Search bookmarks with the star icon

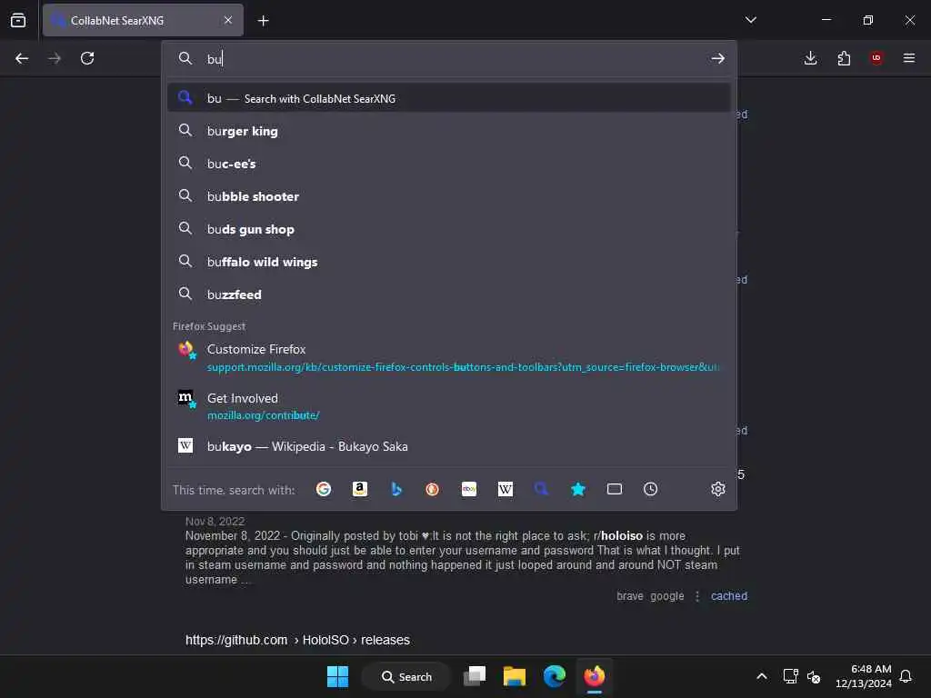[x=577, y=489]
